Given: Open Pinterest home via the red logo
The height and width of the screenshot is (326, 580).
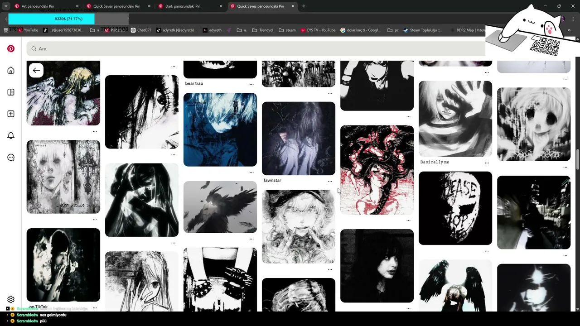Looking at the screenshot, I should tap(11, 48).
